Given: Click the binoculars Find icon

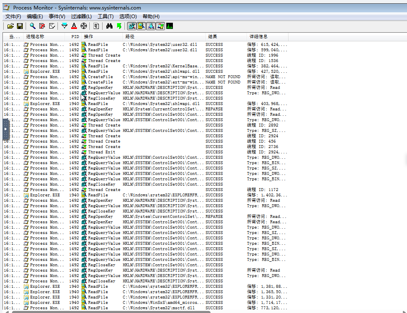Looking at the screenshot, I should click(x=109, y=26).
